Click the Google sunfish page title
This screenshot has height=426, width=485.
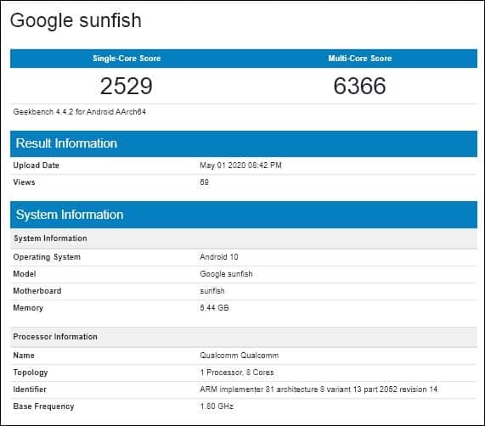[76, 20]
